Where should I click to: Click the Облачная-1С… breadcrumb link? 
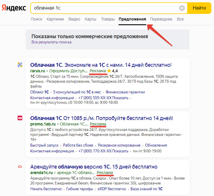click(x=74, y=124)
